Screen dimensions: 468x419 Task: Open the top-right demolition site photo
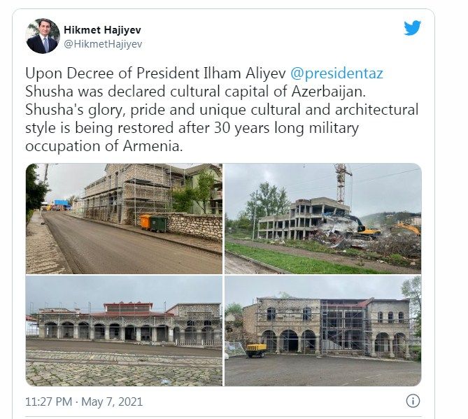(322, 218)
